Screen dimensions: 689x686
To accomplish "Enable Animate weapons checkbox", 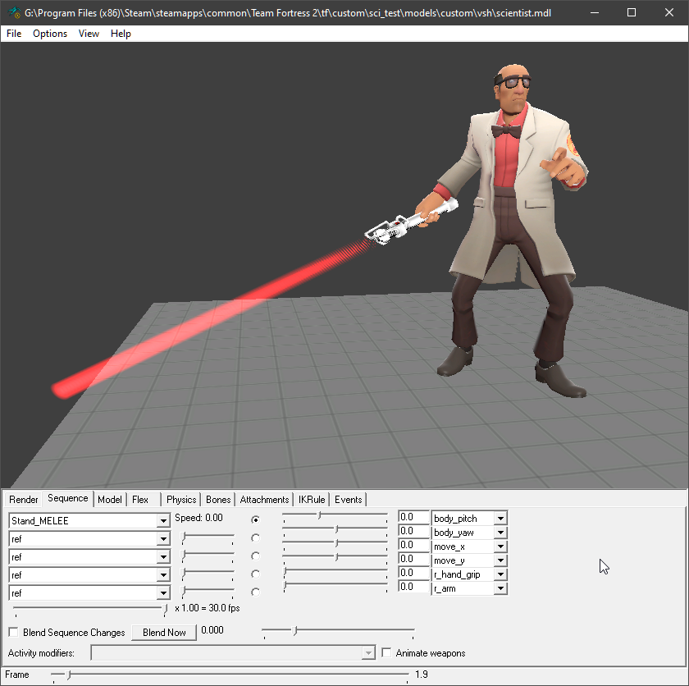I will pyautogui.click(x=386, y=652).
